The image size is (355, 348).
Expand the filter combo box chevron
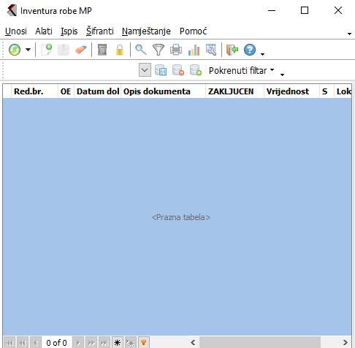click(x=145, y=70)
